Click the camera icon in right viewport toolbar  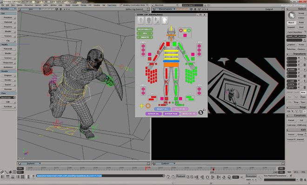point(191,9)
